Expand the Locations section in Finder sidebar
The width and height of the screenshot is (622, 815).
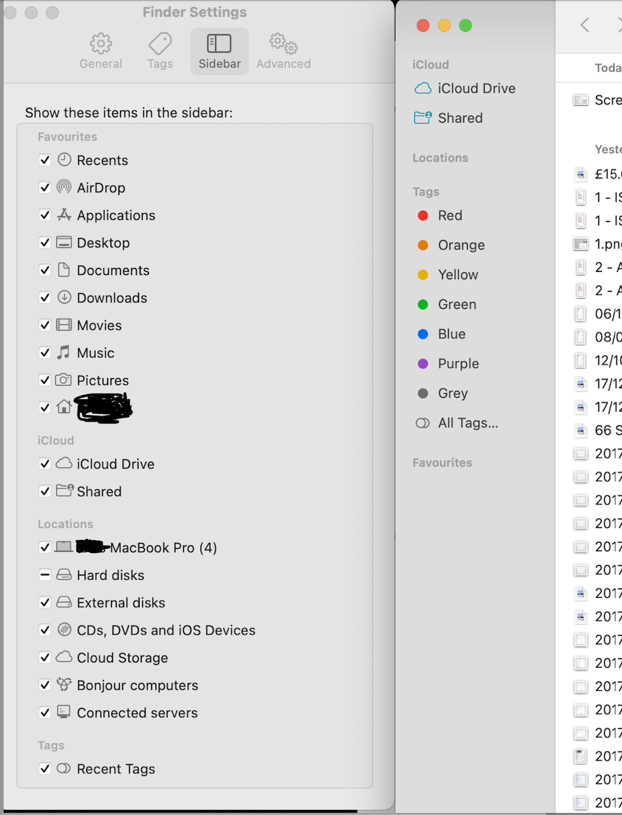click(x=440, y=158)
